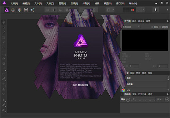Click the navigator zoom slider handle
This screenshot has width=170, height=118.
click(134, 99)
